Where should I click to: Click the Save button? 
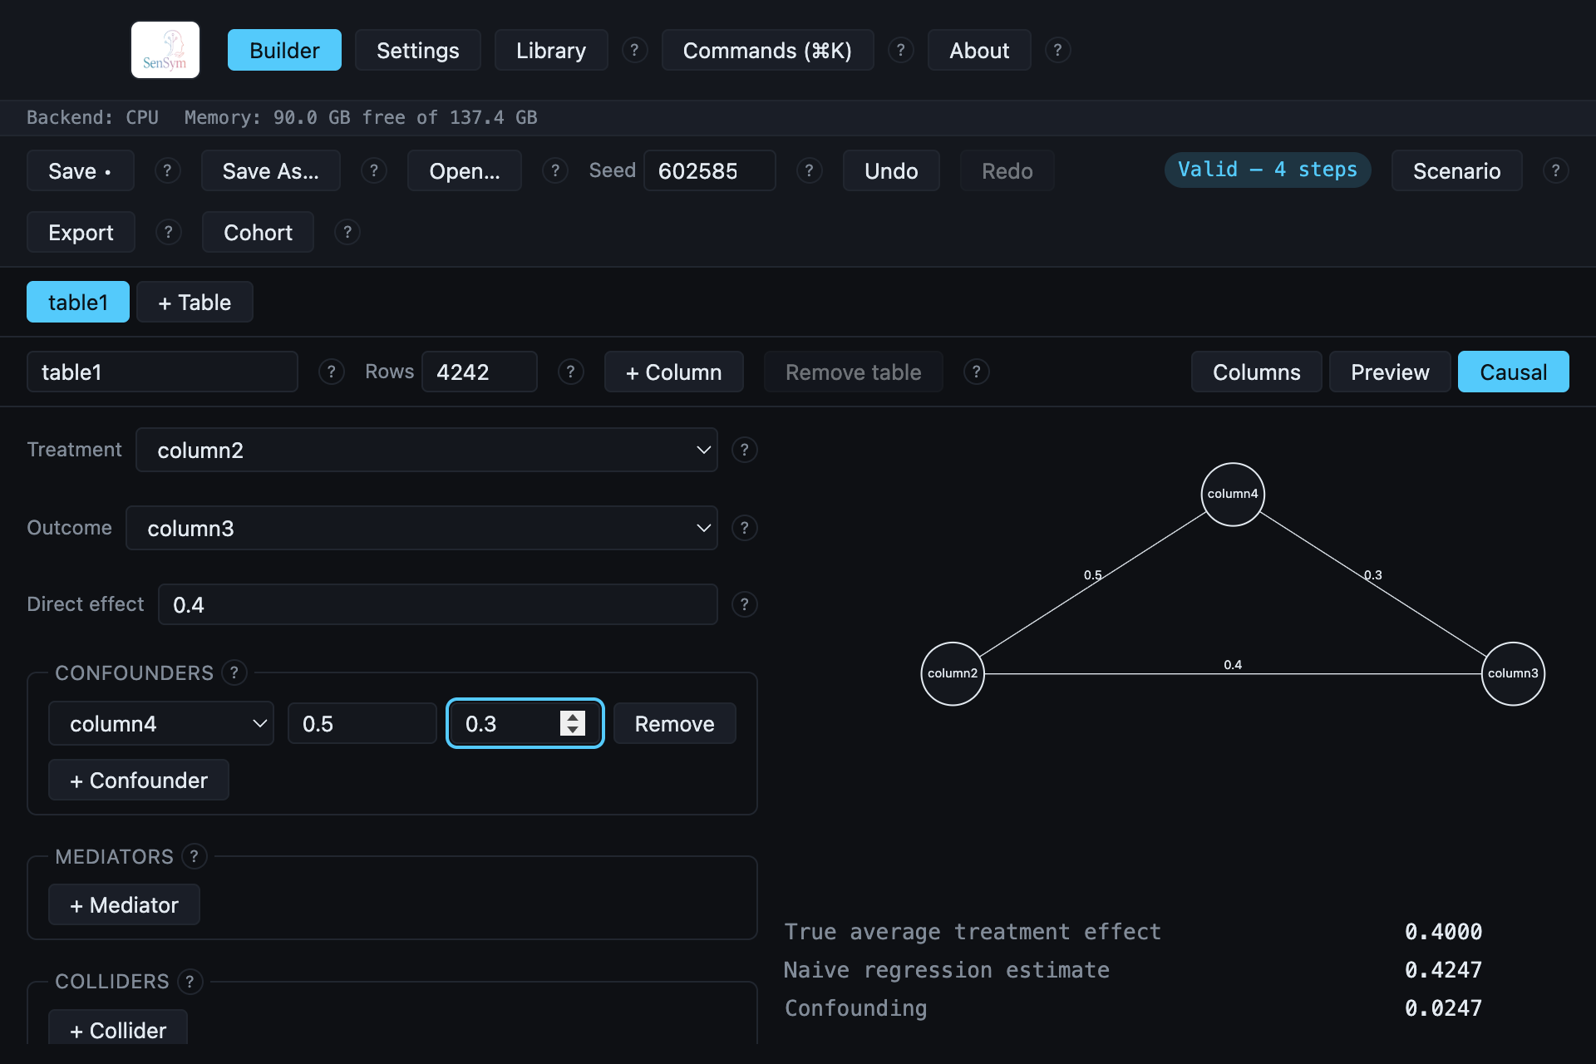pos(80,170)
